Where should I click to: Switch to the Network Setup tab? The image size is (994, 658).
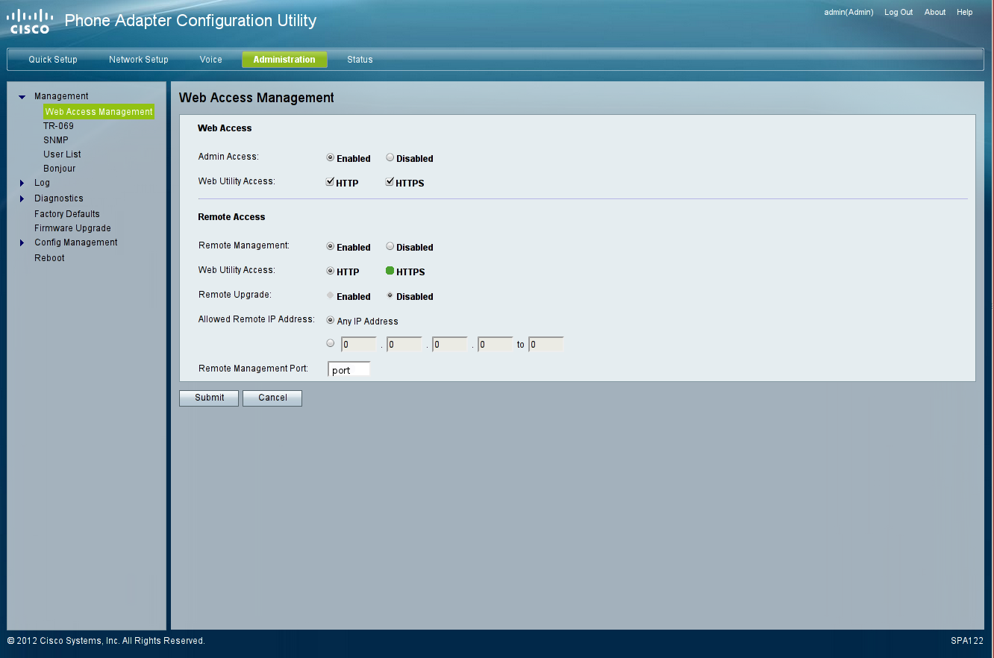pyautogui.click(x=138, y=60)
